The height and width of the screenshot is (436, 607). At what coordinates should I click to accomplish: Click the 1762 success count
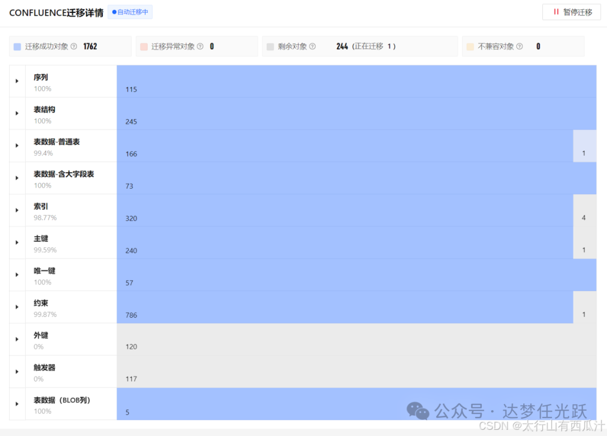click(x=90, y=47)
